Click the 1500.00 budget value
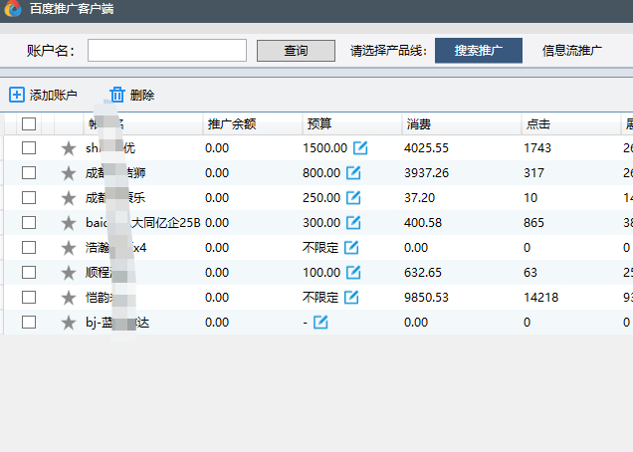This screenshot has width=633, height=452. coord(325,148)
